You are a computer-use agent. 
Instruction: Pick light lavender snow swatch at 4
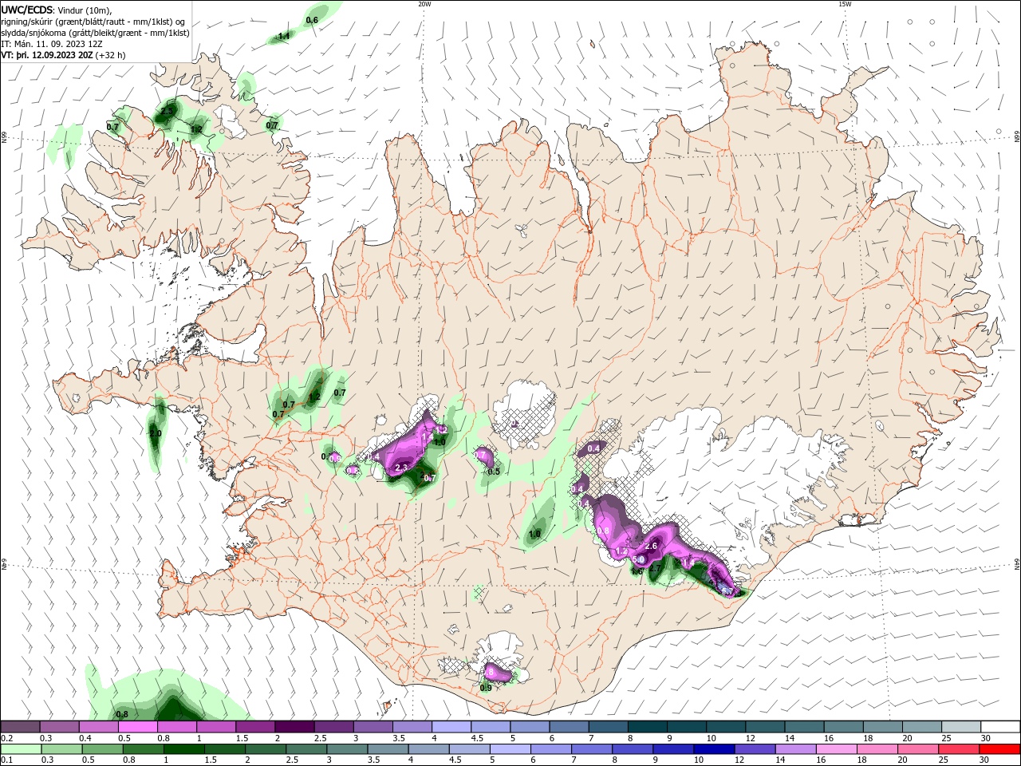click(450, 727)
